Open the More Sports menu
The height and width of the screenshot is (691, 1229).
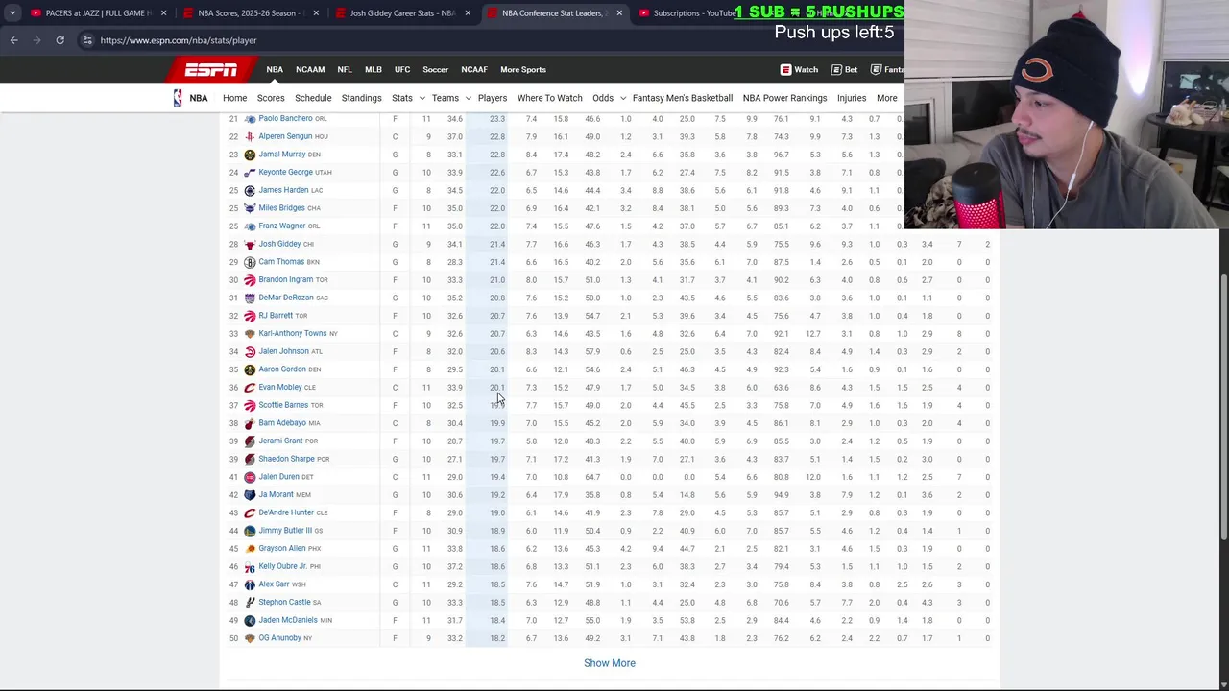point(523,69)
